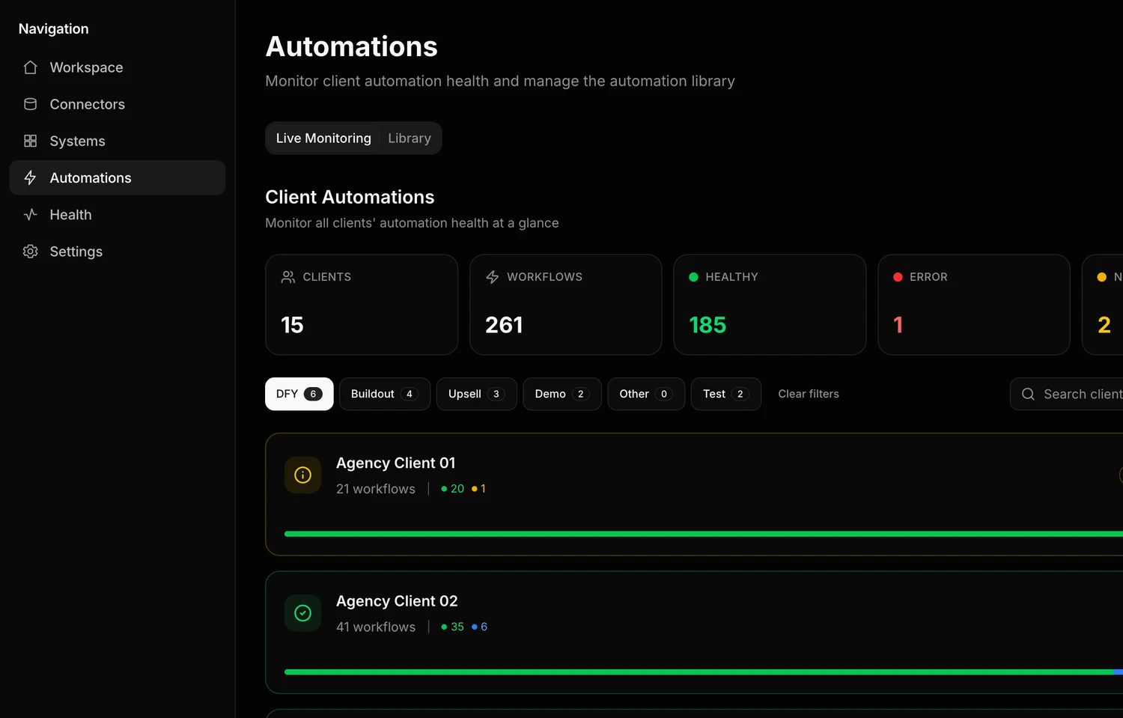Click the '41 workflows' text
The height and width of the screenshot is (718, 1123).
[376, 627]
